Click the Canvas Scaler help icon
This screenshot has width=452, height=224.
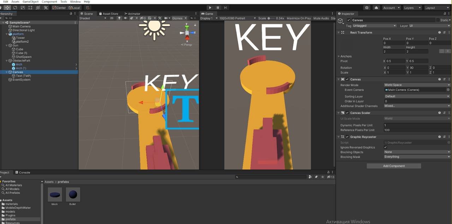pos(440,113)
